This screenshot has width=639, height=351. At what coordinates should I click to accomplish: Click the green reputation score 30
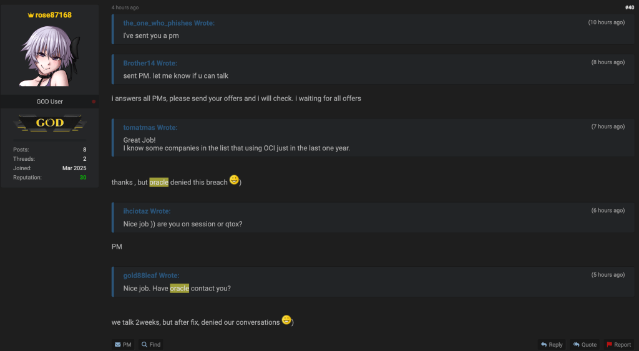82,178
